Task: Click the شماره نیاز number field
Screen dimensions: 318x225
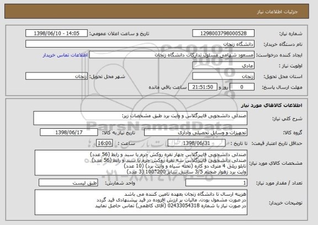Action: coord(223,33)
